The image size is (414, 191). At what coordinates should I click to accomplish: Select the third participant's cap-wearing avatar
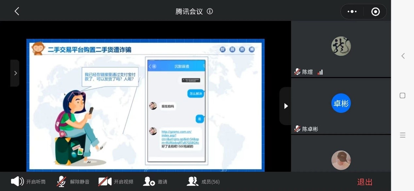(341, 160)
